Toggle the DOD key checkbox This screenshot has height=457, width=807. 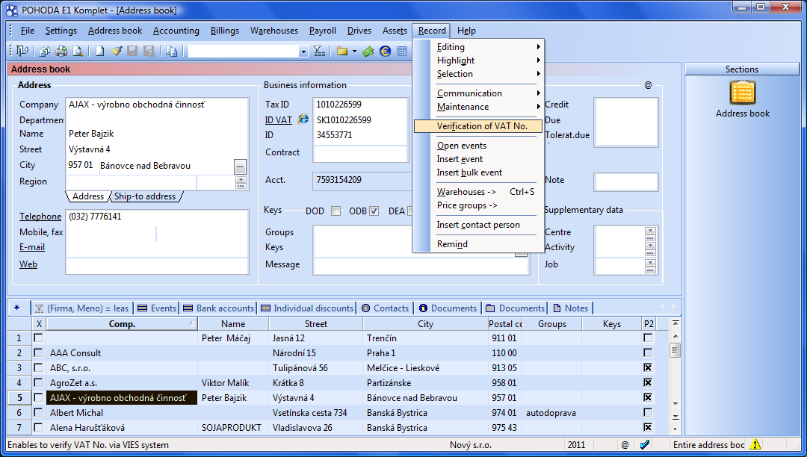point(336,211)
